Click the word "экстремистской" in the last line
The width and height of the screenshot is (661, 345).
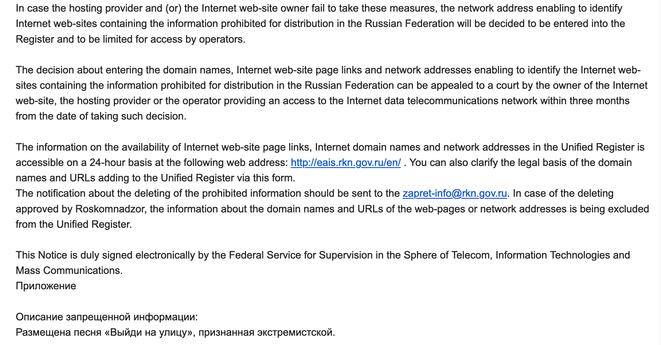click(x=295, y=332)
